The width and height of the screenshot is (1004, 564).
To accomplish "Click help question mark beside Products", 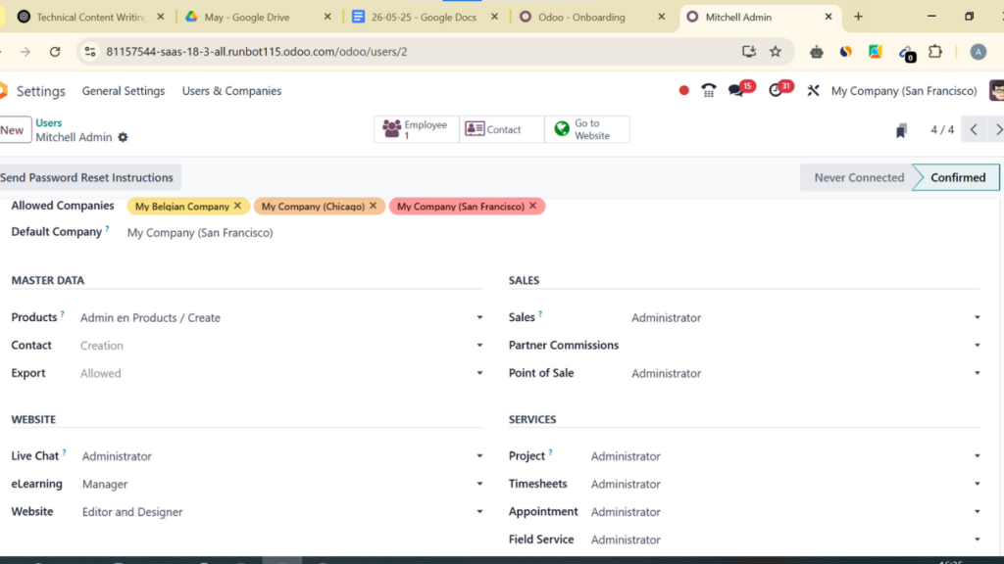I will (62, 314).
